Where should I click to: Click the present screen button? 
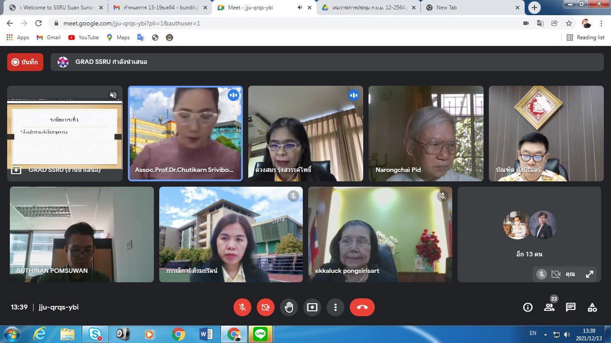pos(312,307)
